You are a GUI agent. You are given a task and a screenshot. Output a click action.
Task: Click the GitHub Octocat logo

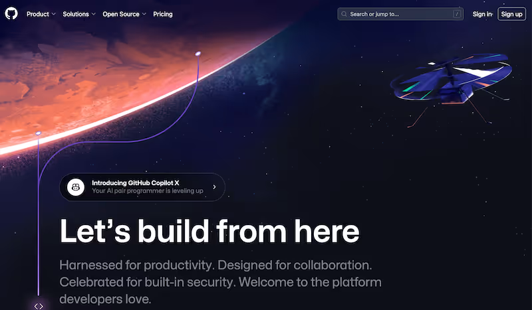pyautogui.click(x=11, y=14)
